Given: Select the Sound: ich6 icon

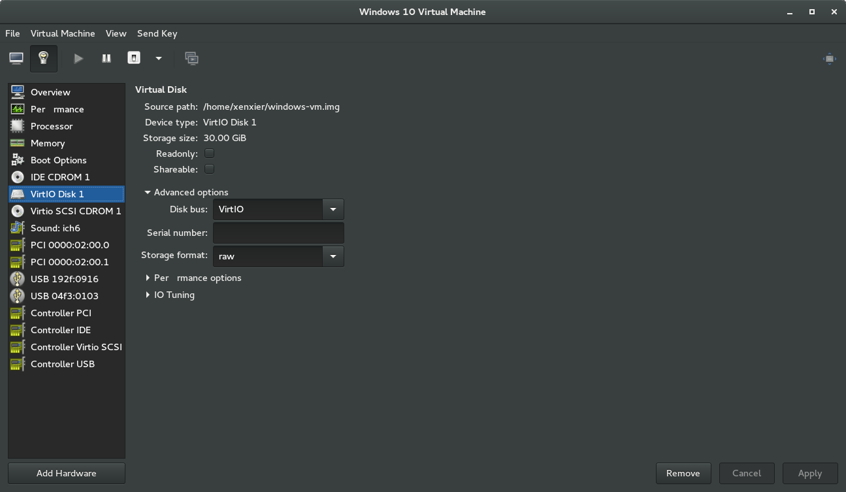Looking at the screenshot, I should click(18, 228).
